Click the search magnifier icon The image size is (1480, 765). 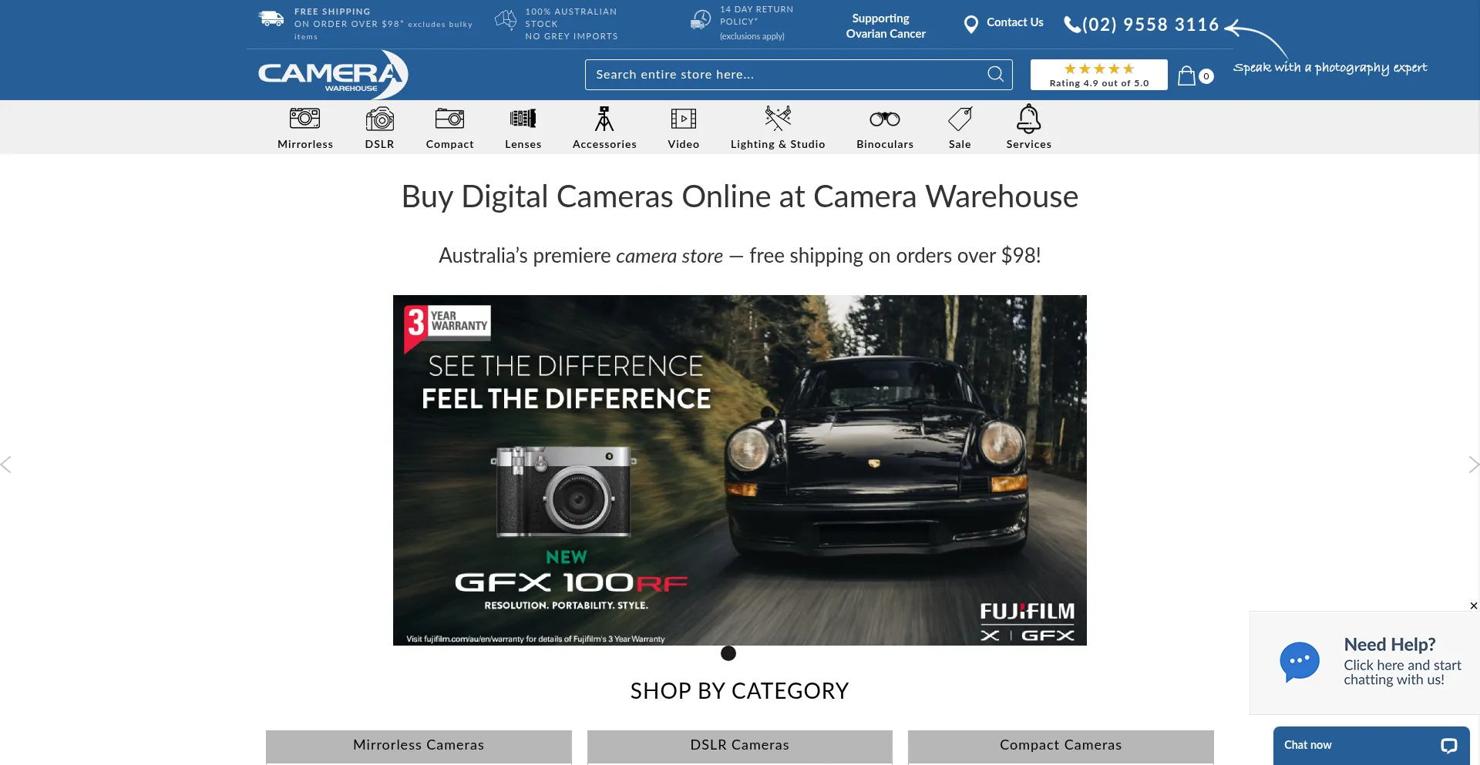[994, 74]
